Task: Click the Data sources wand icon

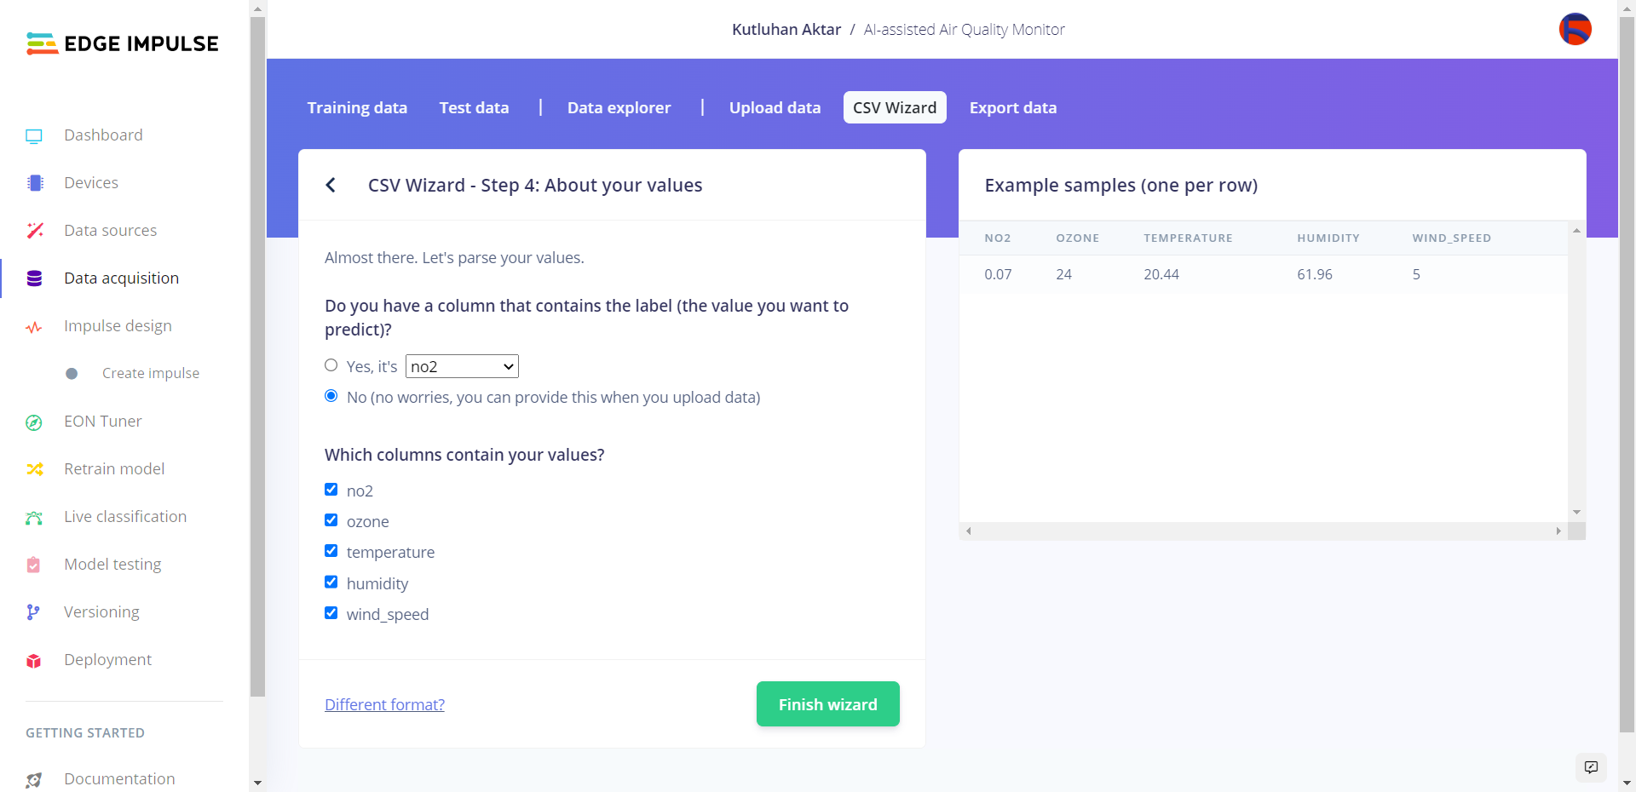Action: [x=35, y=231]
